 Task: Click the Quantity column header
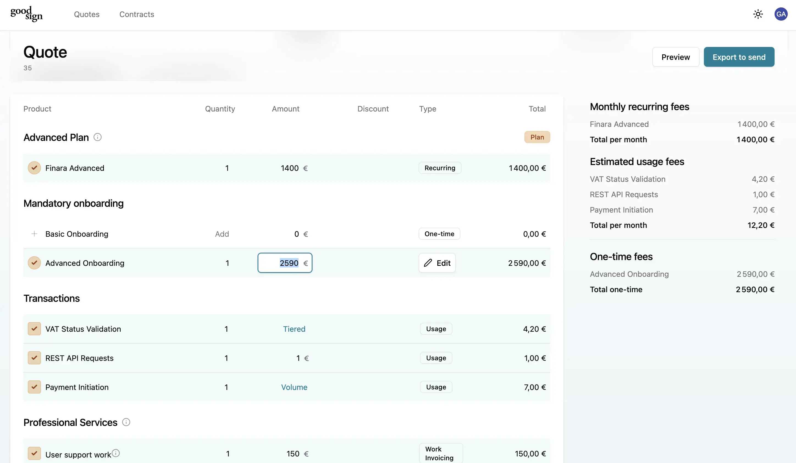pyautogui.click(x=220, y=109)
